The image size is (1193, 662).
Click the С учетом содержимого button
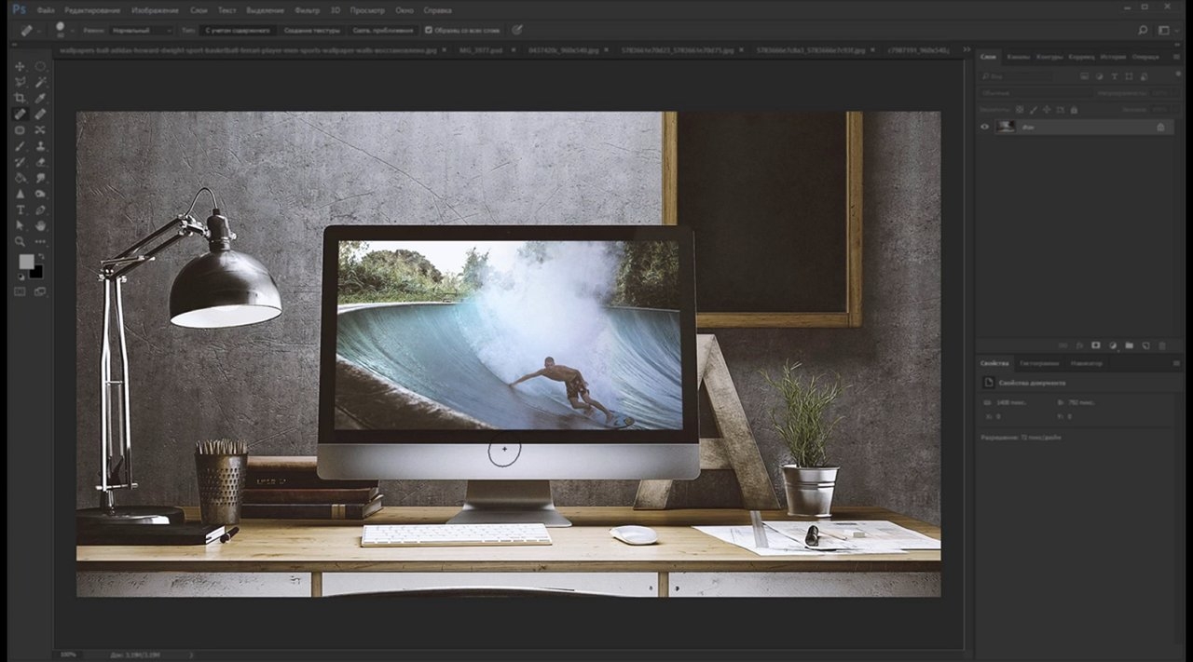(239, 30)
